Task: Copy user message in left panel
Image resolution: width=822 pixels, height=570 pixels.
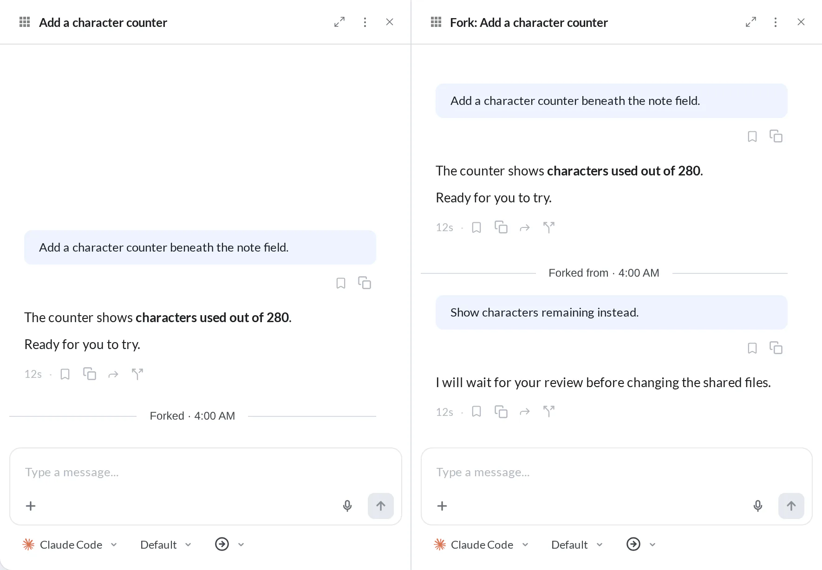Action: (x=365, y=283)
